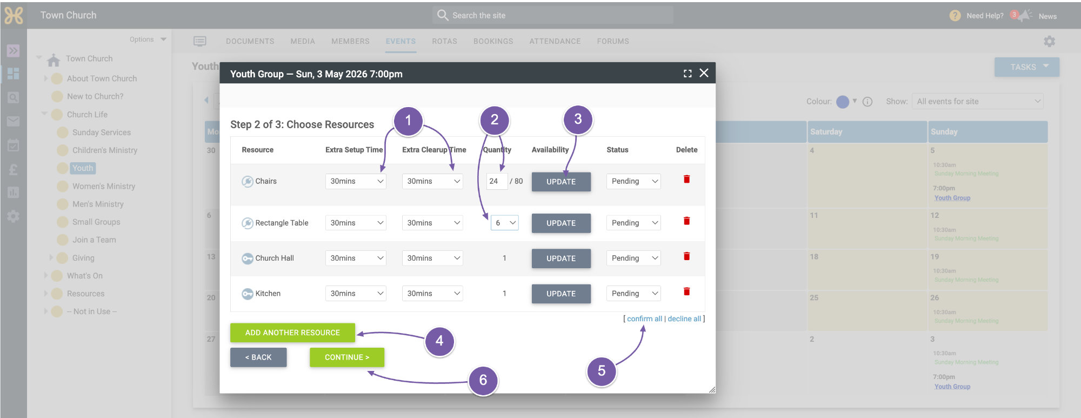Open the pound-sign finance icon in the sidebar
Image resolution: width=1081 pixels, height=418 pixels.
pos(13,170)
